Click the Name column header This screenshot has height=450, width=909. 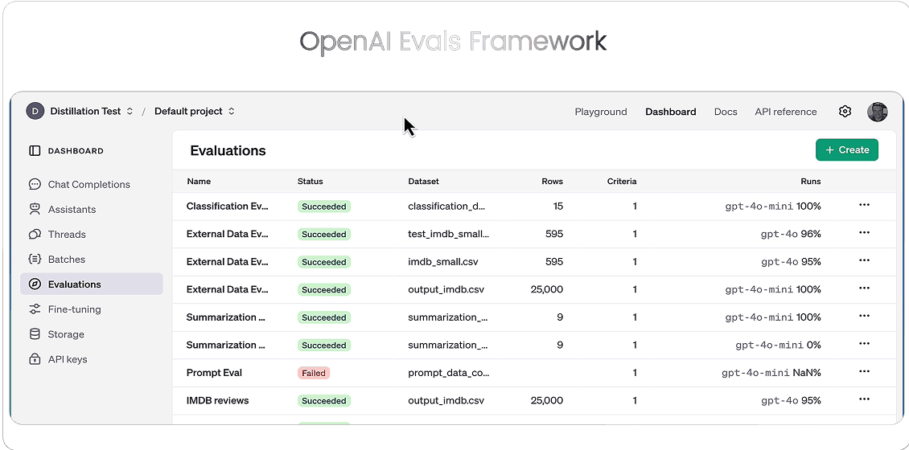(199, 182)
